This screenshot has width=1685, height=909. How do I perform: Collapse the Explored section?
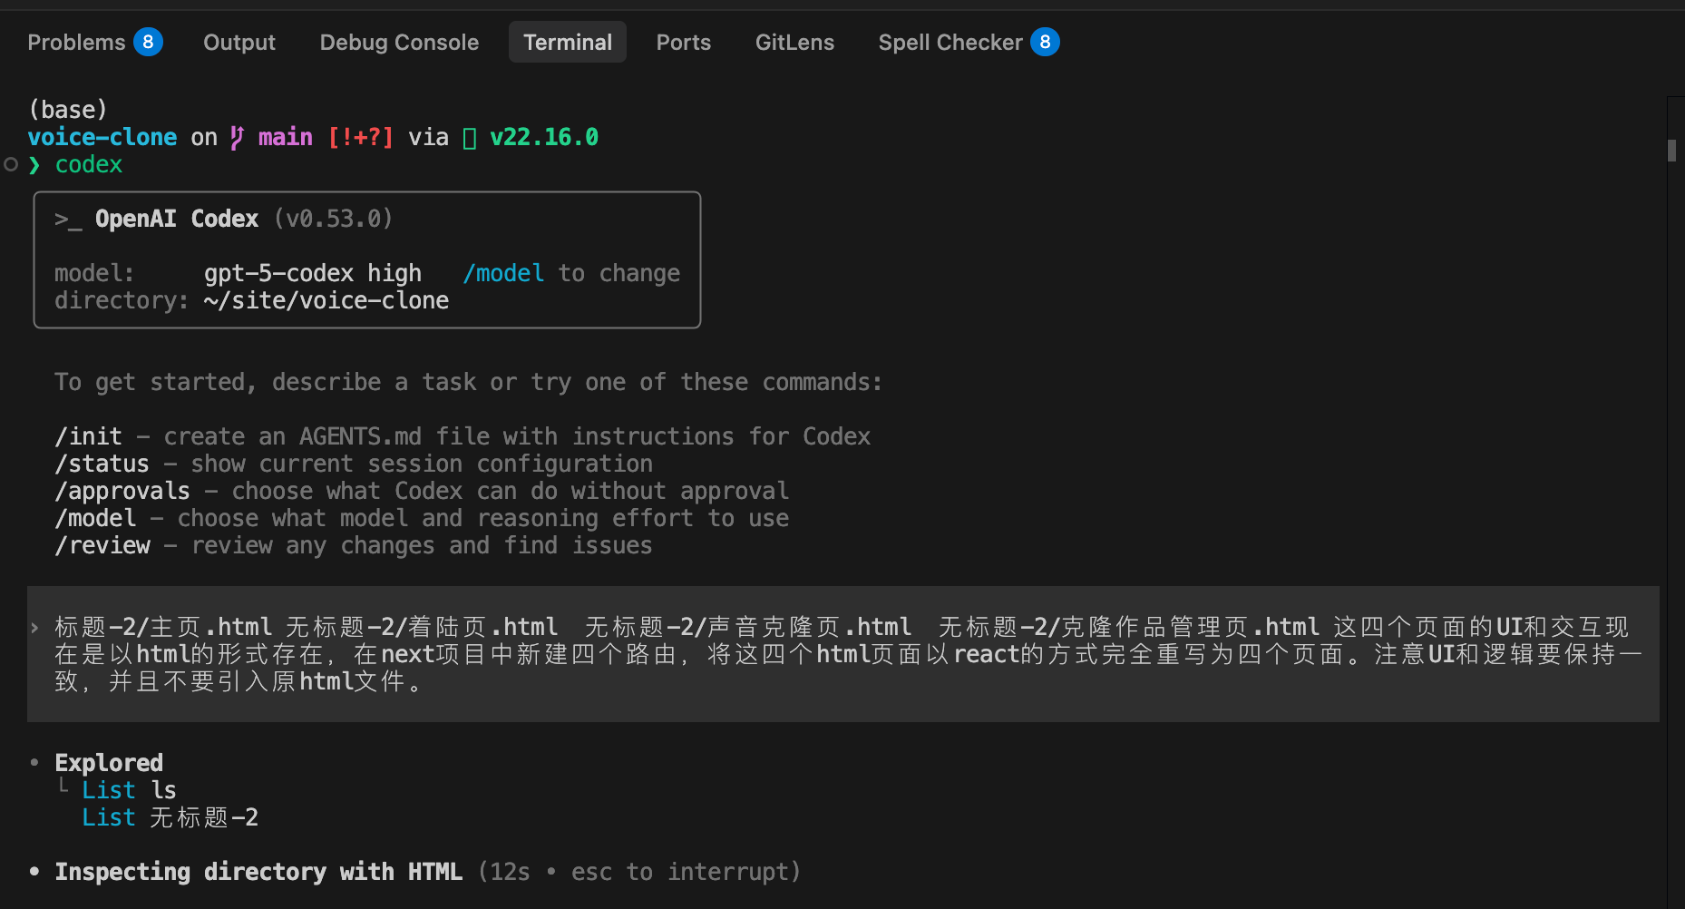coord(108,762)
